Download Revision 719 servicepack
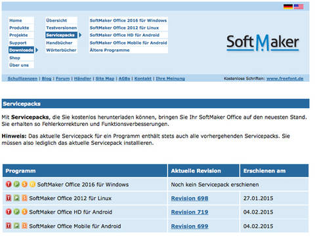Viewport: 315px width, 238px height. [x=190, y=212]
